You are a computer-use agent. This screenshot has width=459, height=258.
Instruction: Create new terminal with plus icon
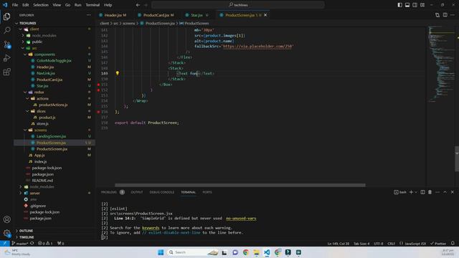(411, 192)
